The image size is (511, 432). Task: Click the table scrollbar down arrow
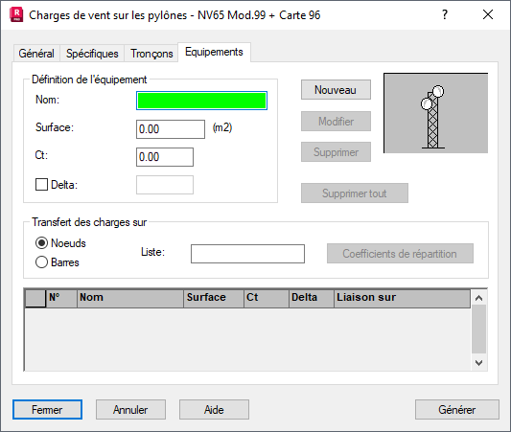coord(478,362)
